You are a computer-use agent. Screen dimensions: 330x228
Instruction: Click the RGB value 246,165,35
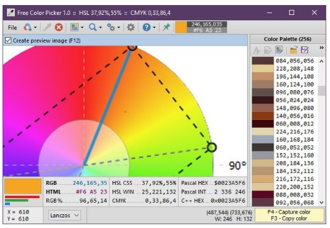click(90, 183)
